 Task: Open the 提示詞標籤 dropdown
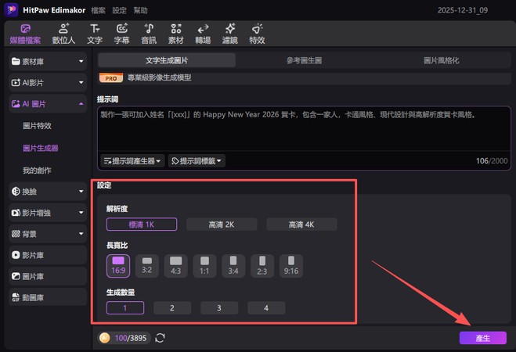pos(197,161)
